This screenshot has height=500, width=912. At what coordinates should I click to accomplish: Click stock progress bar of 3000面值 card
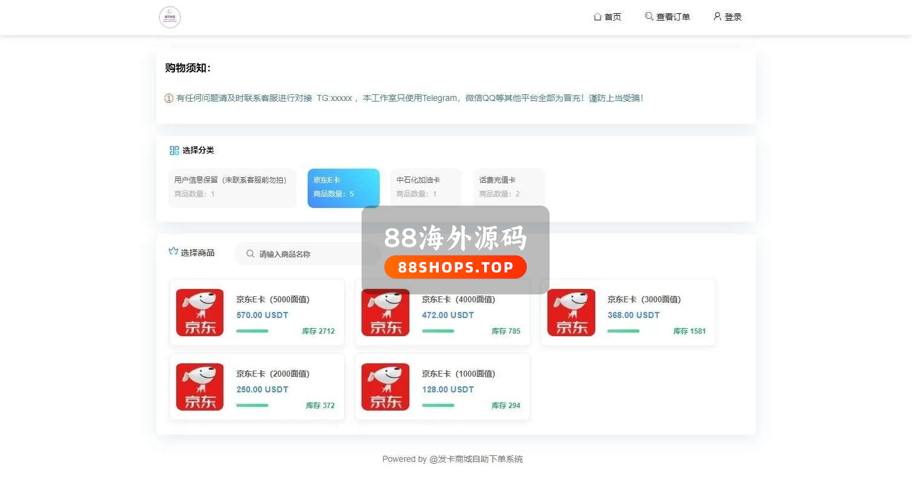623,331
